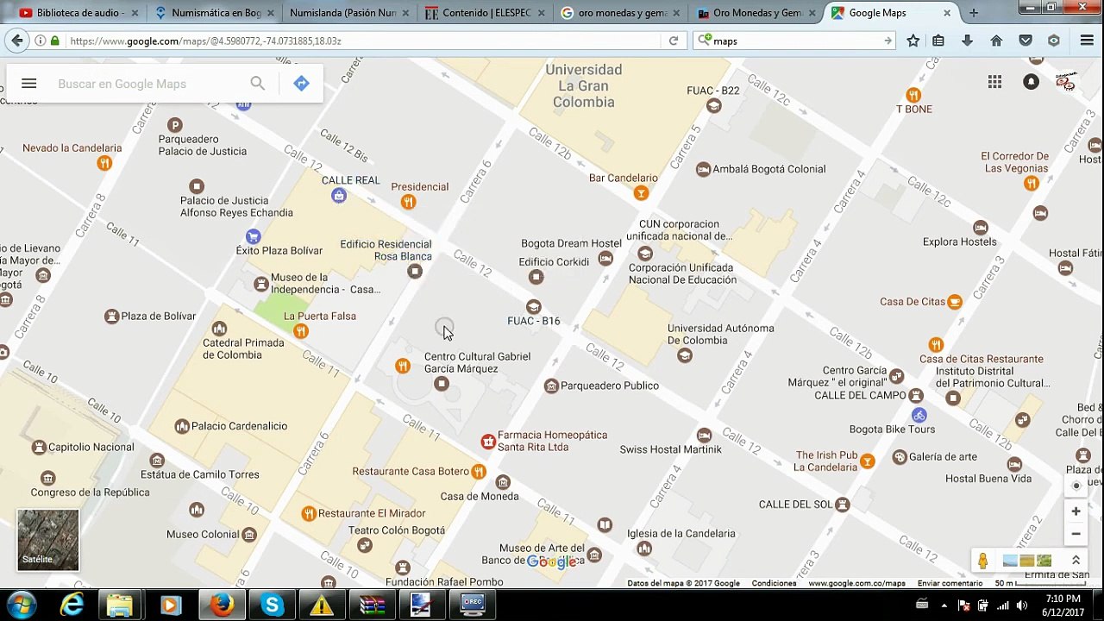Click the Bar Candelario marker icon
This screenshot has height=621, width=1104.
(x=641, y=193)
